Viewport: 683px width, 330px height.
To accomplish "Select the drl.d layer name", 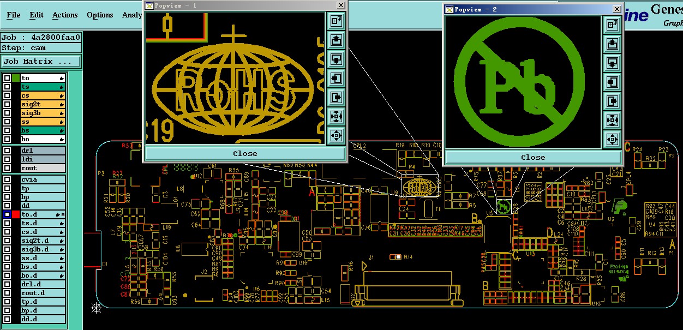I will [43, 284].
